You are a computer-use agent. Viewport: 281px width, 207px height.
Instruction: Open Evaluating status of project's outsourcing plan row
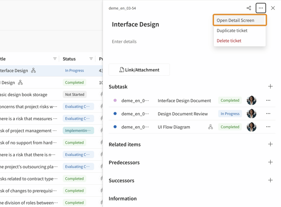[78, 167]
